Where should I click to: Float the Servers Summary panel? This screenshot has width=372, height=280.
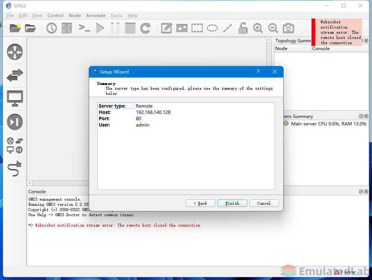tap(361, 116)
